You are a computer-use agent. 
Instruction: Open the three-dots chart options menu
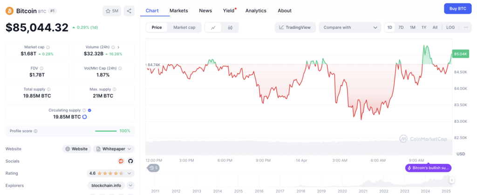coord(466,27)
